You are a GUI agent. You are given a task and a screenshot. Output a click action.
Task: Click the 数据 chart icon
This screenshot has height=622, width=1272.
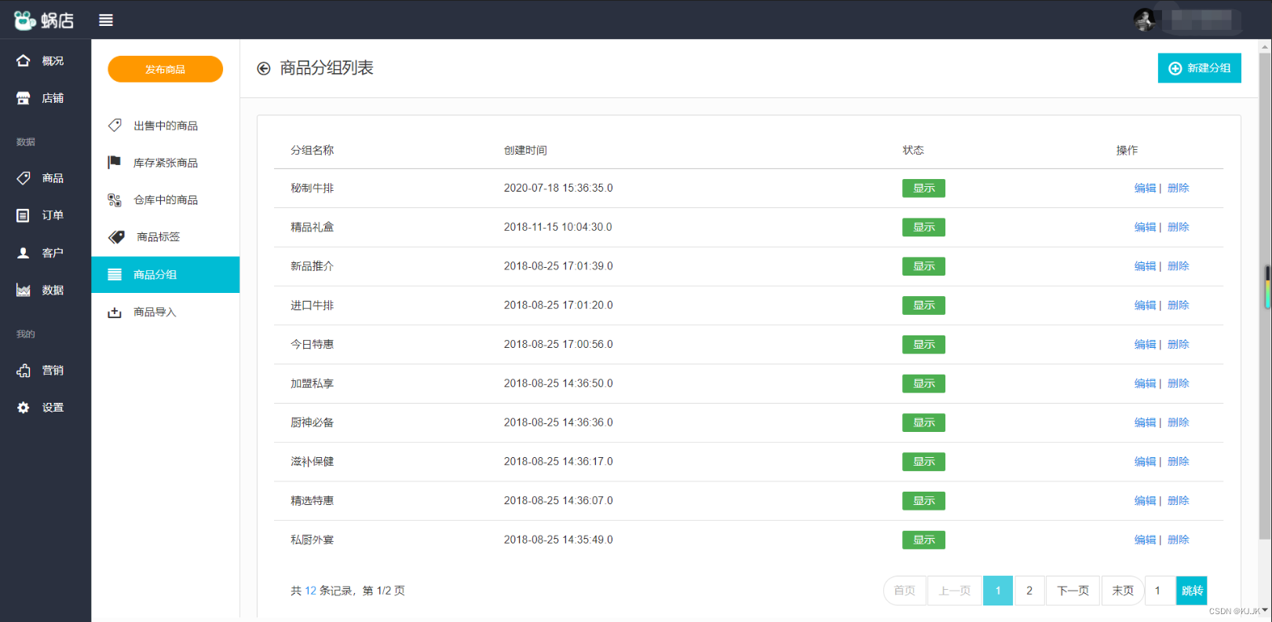(24, 290)
